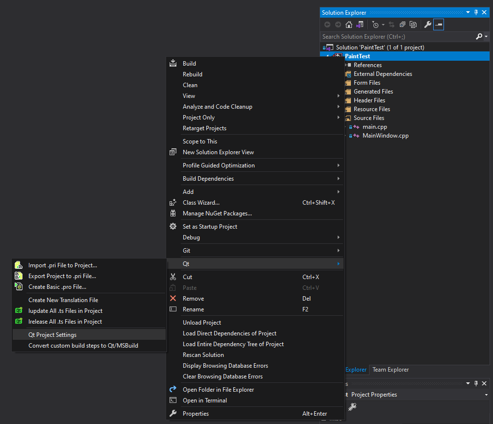The image size is (493, 424).
Task: Select main.cpp file
Action: tap(374, 127)
